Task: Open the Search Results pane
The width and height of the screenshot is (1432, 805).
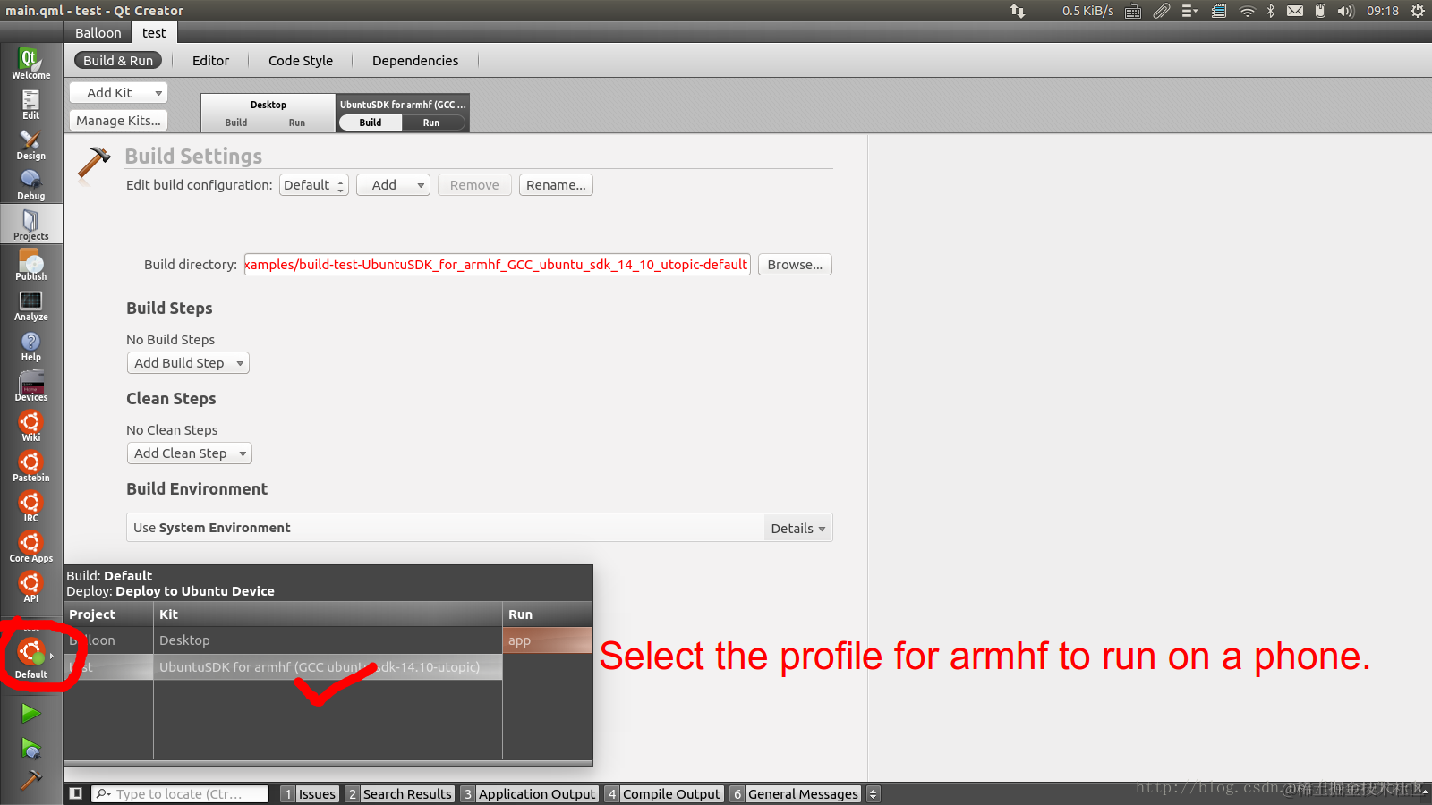Action: point(400,793)
